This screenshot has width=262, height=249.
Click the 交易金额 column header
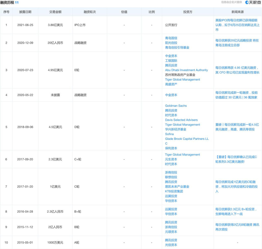pyautogui.click(x=55, y=12)
